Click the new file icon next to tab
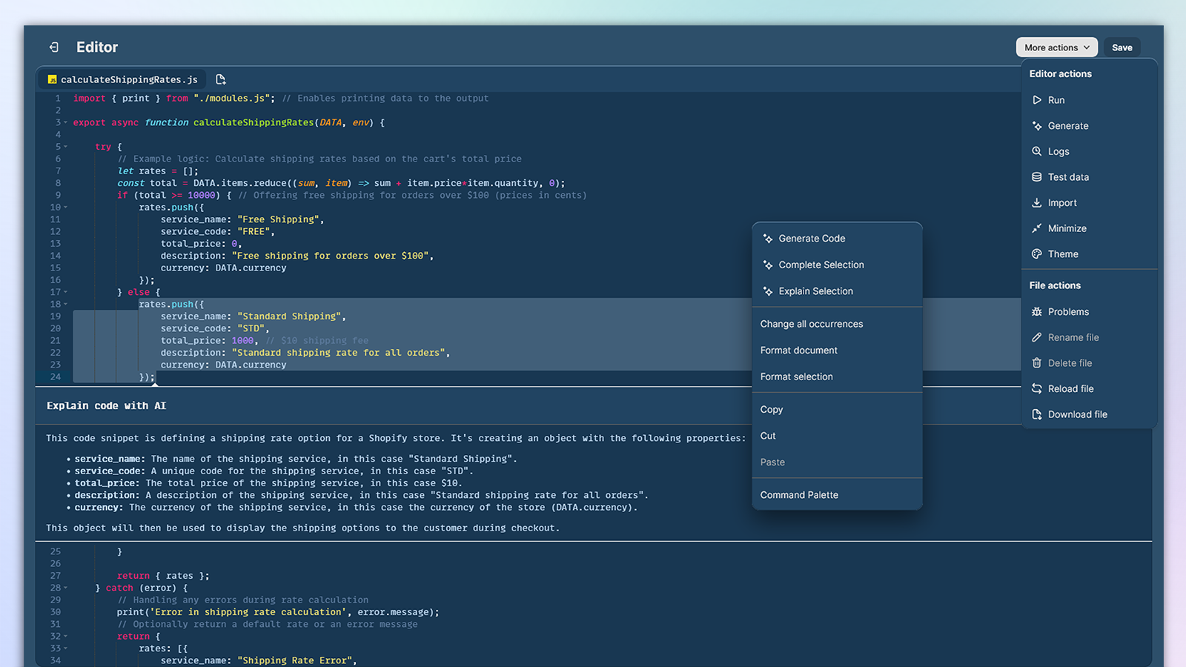Image resolution: width=1186 pixels, height=667 pixels. point(220,79)
